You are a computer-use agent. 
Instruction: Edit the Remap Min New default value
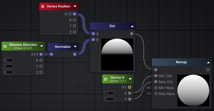click(x=149, y=88)
